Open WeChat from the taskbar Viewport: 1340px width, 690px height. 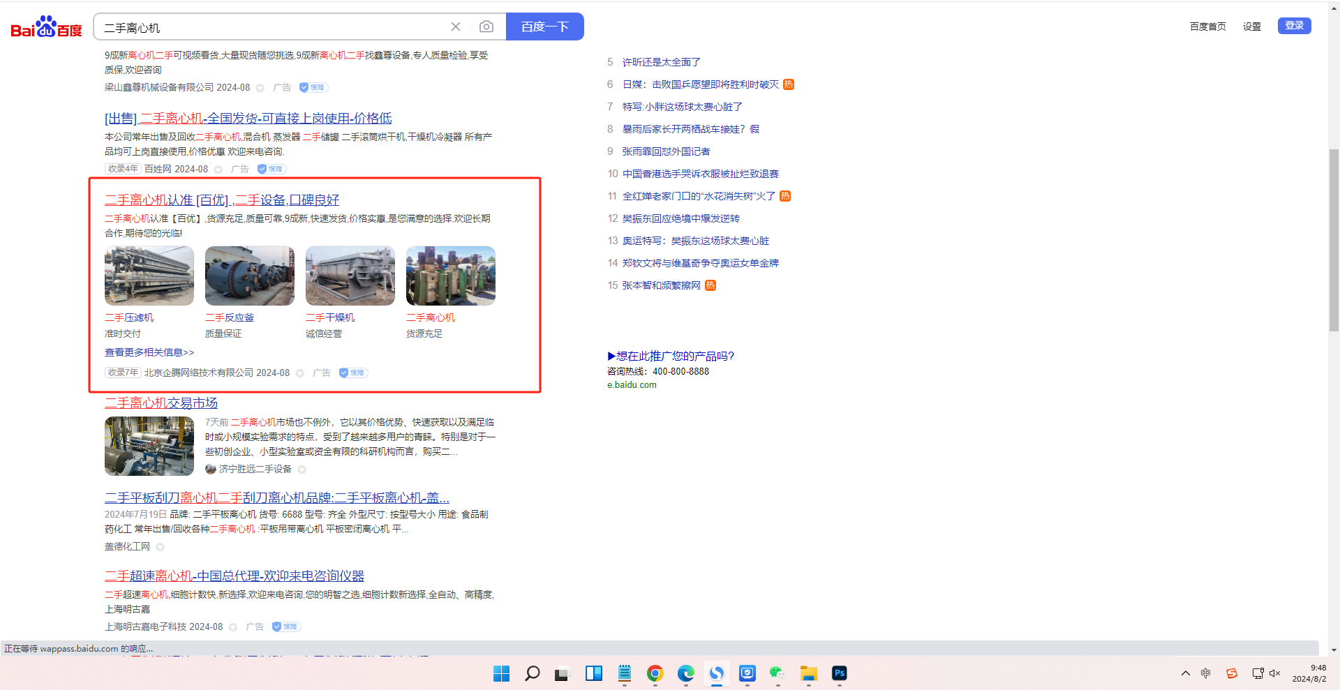[x=777, y=673]
